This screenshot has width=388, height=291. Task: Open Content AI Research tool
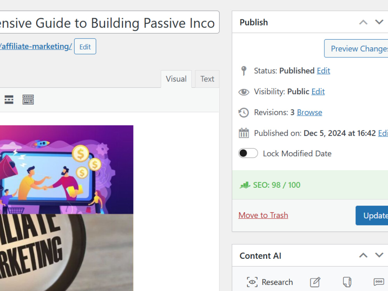270,282
